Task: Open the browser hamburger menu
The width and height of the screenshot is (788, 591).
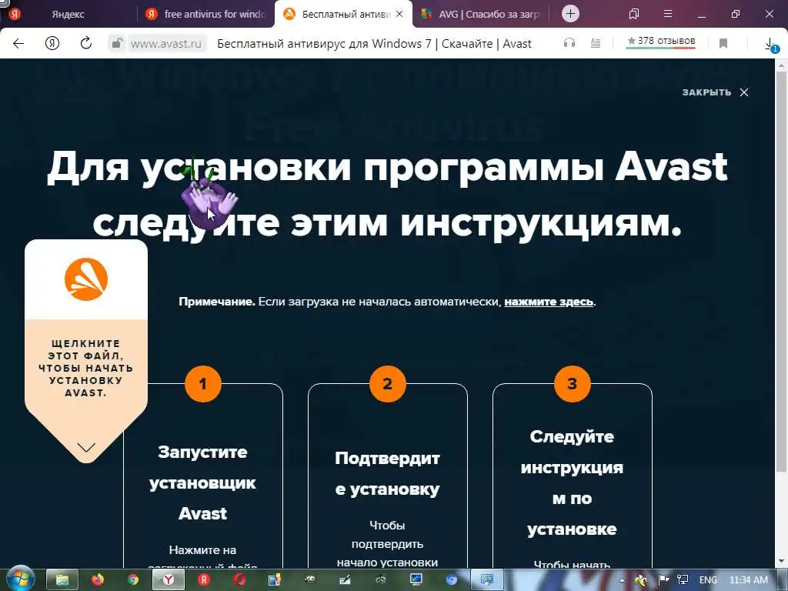Action: (668, 14)
